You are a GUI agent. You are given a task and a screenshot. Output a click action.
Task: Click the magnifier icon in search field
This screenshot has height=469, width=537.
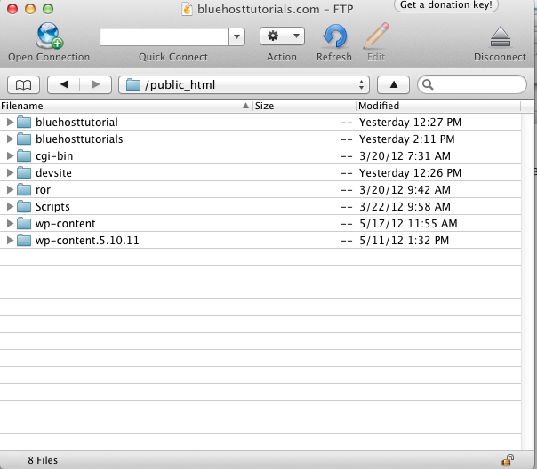pos(428,84)
